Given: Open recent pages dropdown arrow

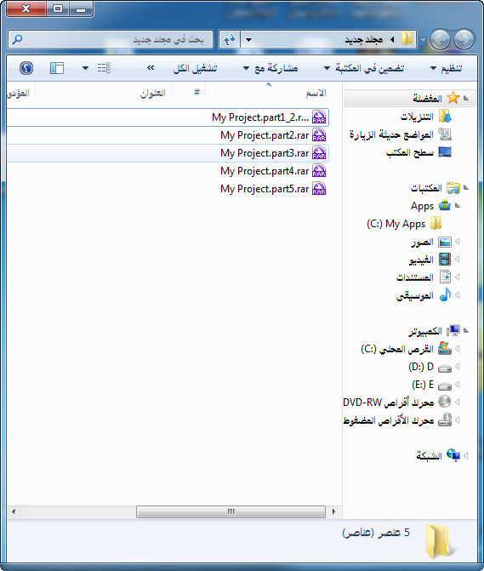Looking at the screenshot, I should 424,39.
